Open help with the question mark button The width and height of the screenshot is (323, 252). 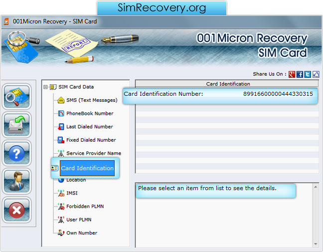[x=16, y=153]
